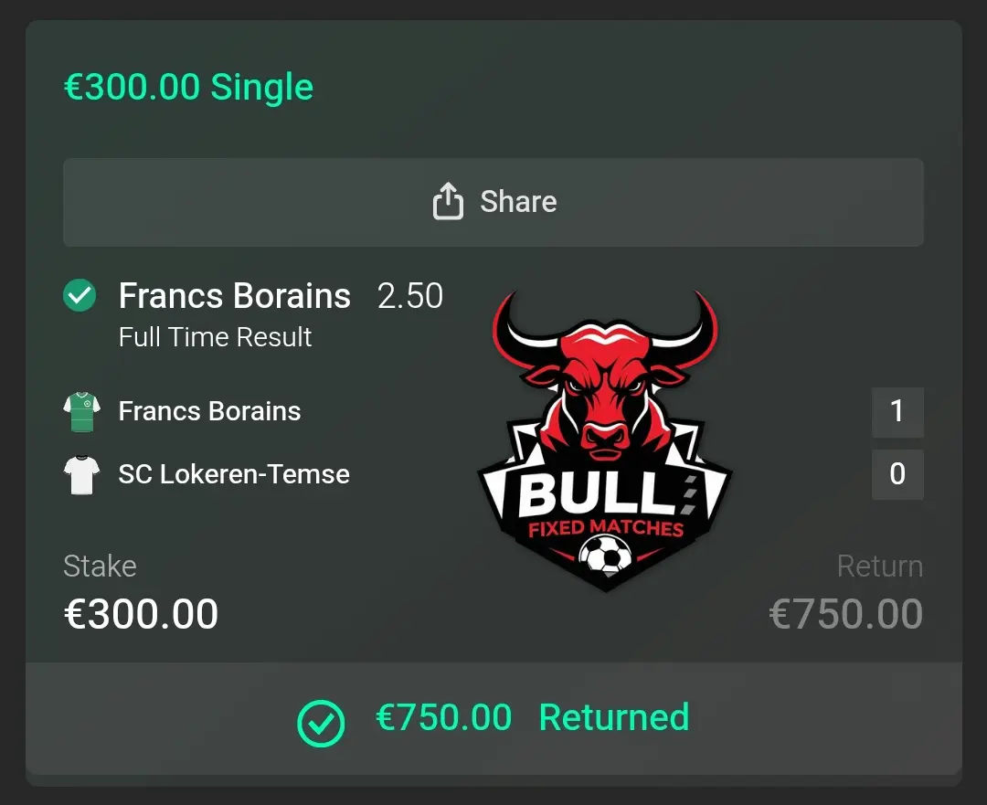Click the circled checkmark beside €750.00 Returned
Viewport: 987px width, 805px height.
tap(320, 722)
